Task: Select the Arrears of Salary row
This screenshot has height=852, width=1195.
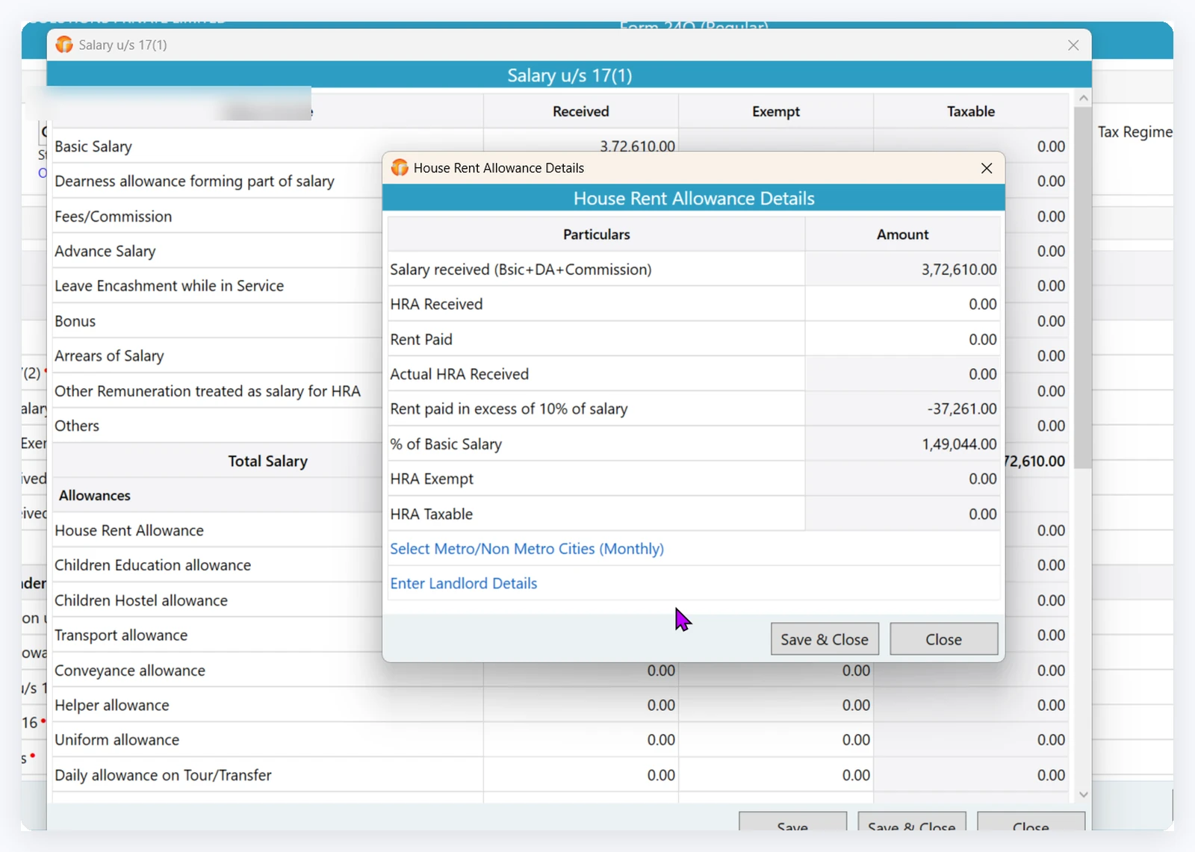Action: 109,356
